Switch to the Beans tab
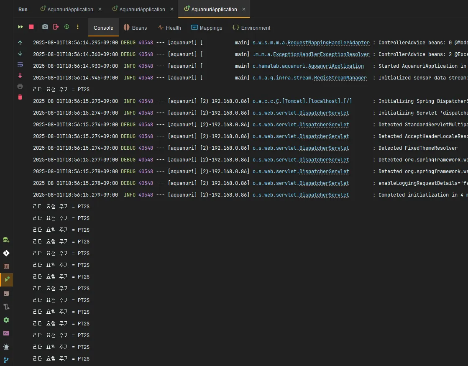The height and width of the screenshot is (366, 468). pyautogui.click(x=135, y=28)
